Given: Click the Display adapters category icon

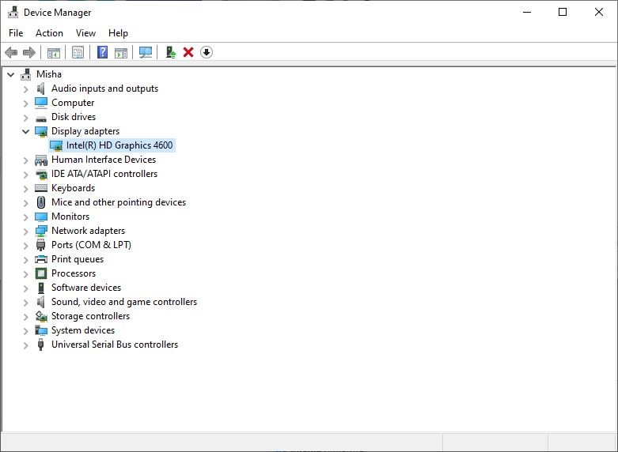Looking at the screenshot, I should [x=41, y=131].
